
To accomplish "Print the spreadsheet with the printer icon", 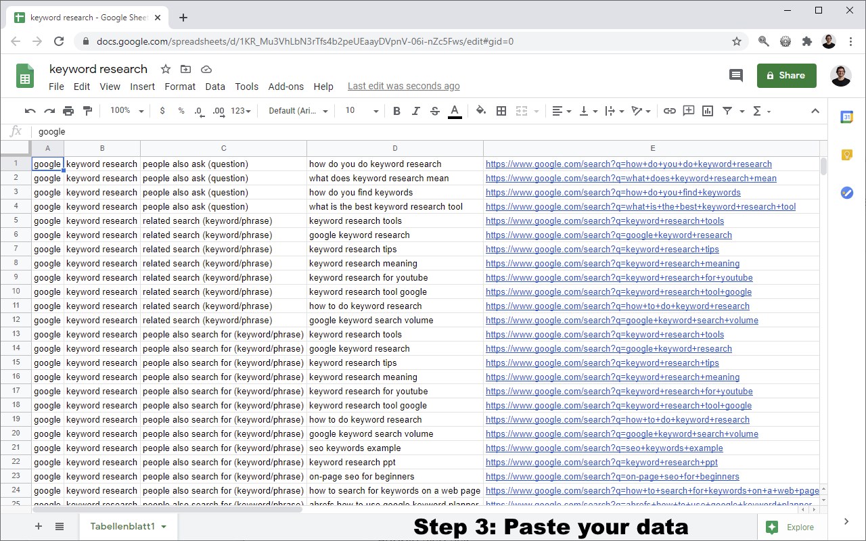I will pos(68,111).
